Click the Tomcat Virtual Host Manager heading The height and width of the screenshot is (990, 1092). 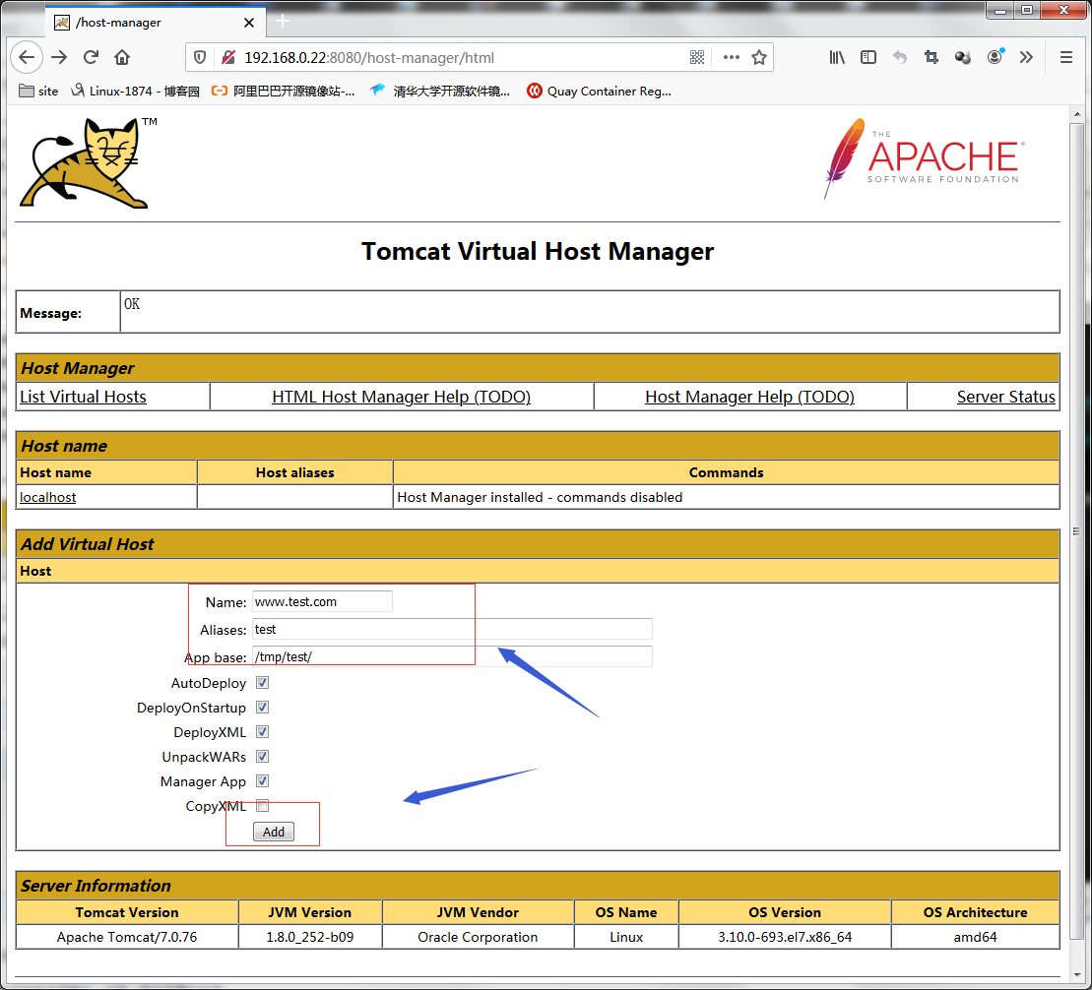pos(538,251)
